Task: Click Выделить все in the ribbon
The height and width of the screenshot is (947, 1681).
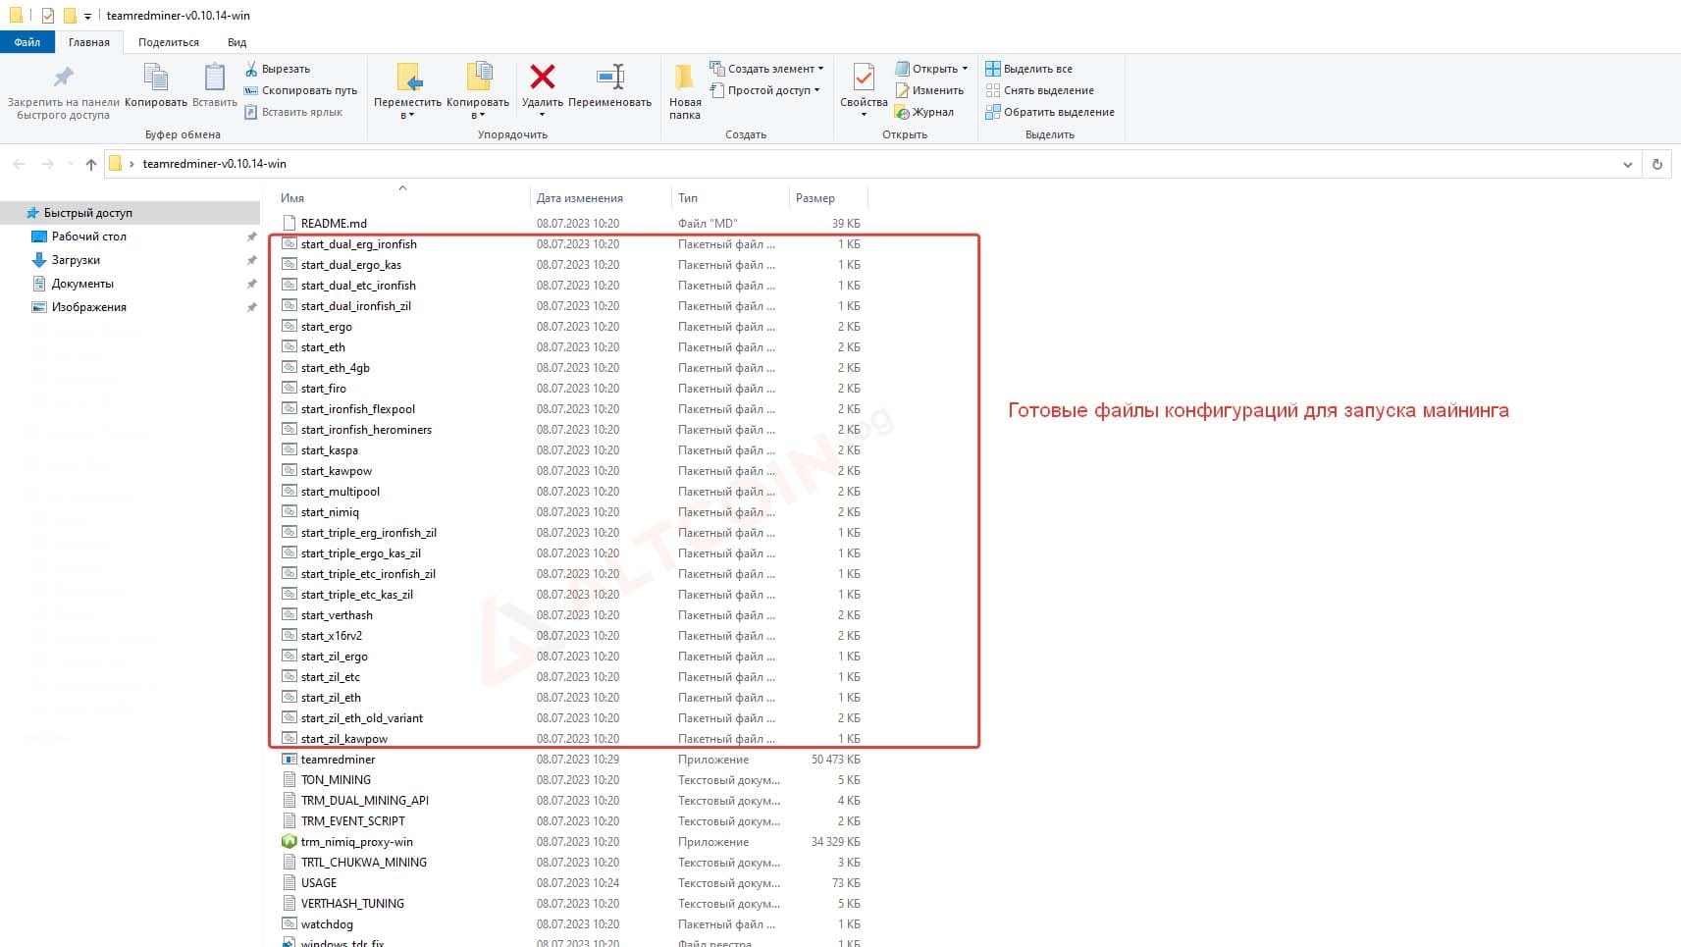Action: pyautogui.click(x=1028, y=69)
